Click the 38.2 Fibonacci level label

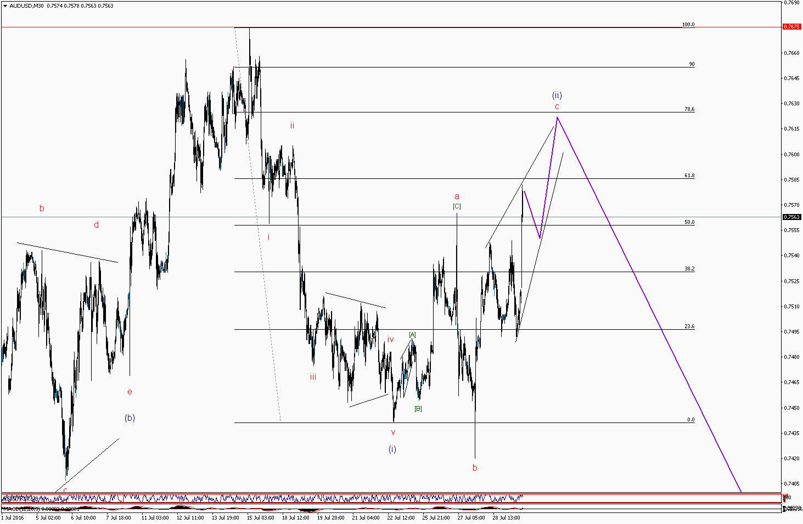689,269
